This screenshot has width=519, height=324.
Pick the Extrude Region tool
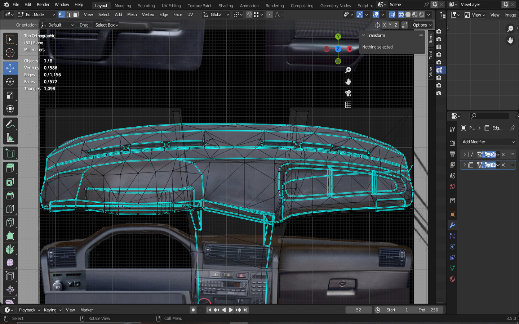point(10,168)
